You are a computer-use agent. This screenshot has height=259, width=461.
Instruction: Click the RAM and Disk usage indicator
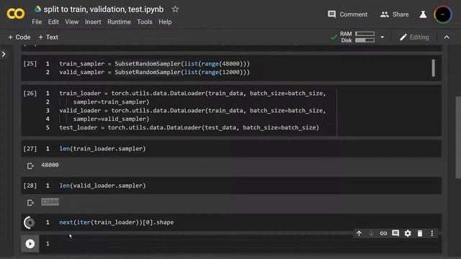pyautogui.click(x=357, y=37)
